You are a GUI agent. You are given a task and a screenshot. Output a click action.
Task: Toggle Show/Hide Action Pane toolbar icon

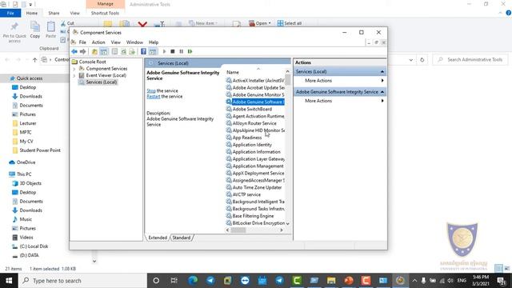pyautogui.click(x=153, y=51)
